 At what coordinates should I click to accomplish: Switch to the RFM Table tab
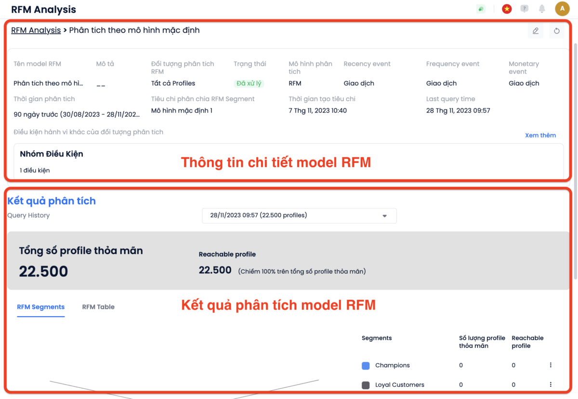coord(98,307)
